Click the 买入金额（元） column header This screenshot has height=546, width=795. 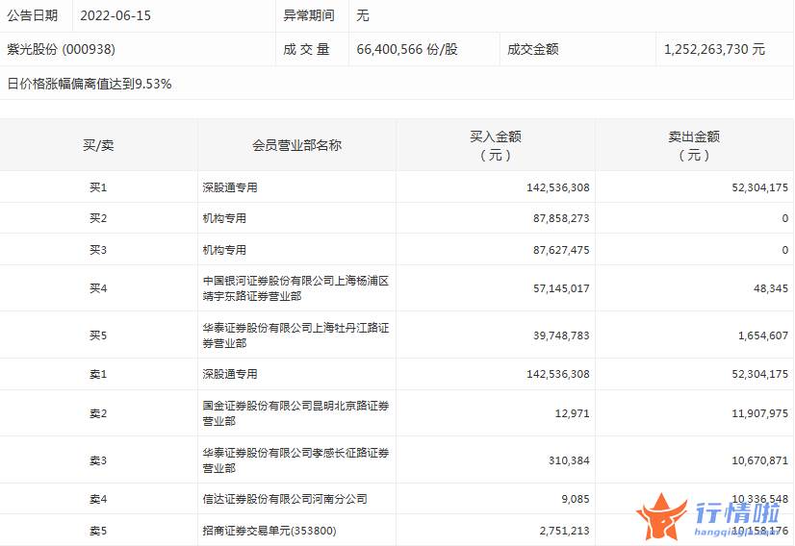496,145
